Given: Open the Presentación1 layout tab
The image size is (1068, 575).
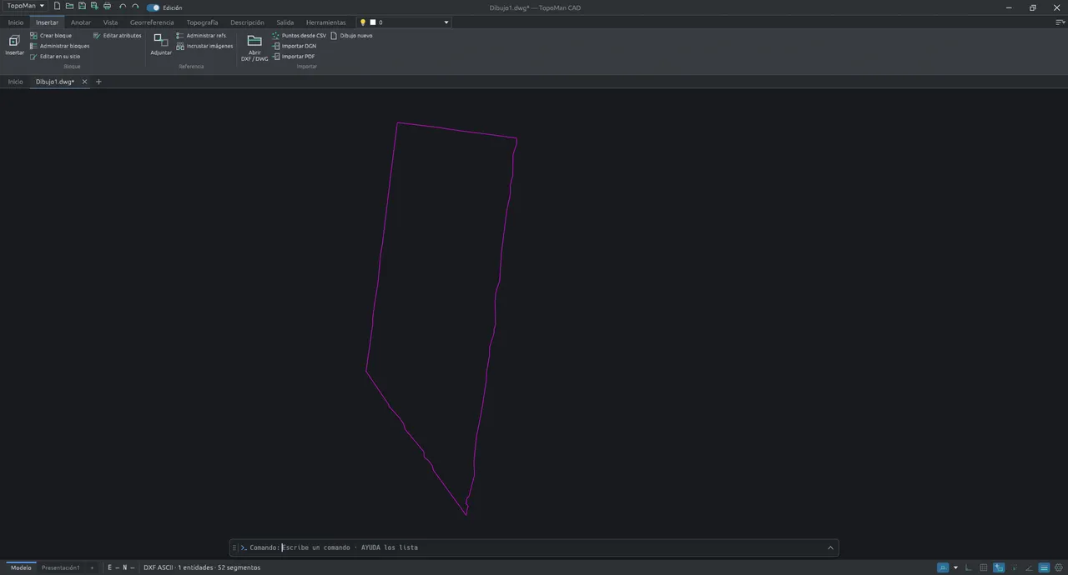Looking at the screenshot, I should pos(61,567).
